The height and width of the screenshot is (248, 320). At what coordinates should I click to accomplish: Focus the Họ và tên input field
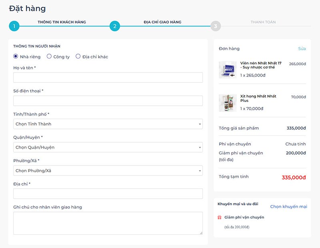[x=108, y=77]
